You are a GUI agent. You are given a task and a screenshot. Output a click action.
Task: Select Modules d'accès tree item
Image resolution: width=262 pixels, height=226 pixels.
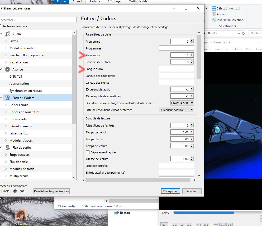(21, 140)
